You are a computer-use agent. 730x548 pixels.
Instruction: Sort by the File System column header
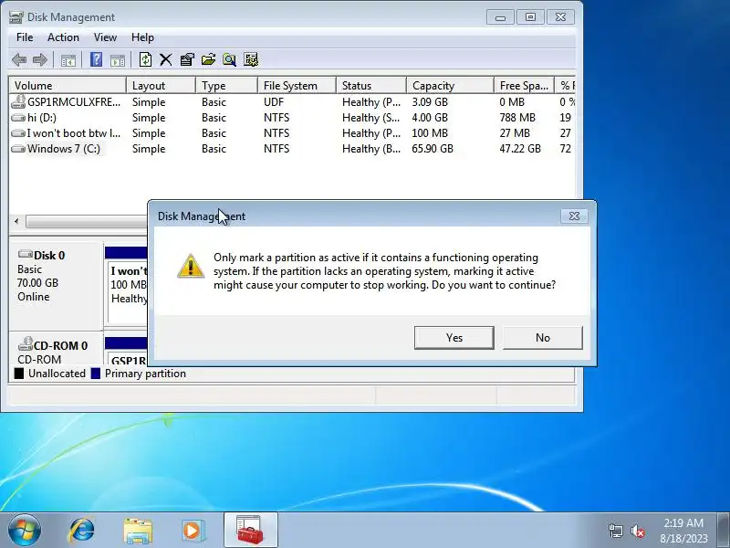297,86
